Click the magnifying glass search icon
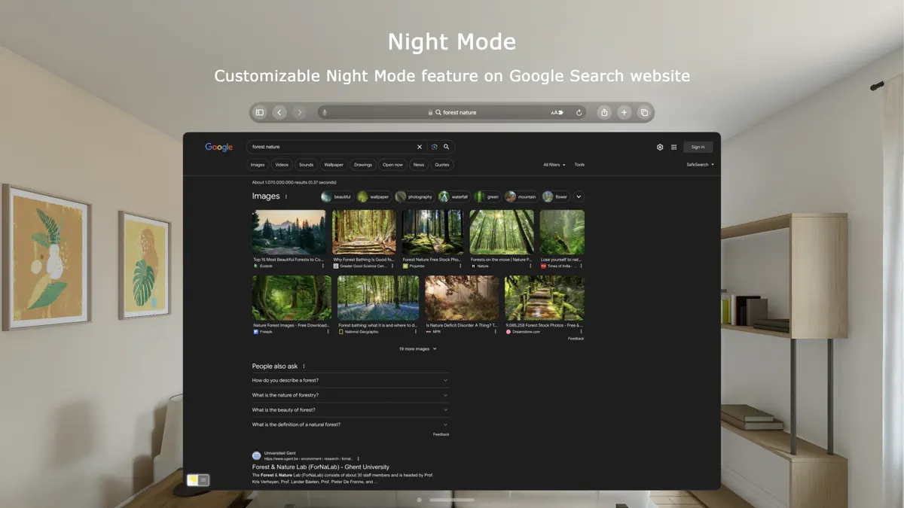The height and width of the screenshot is (508, 904). point(447,147)
